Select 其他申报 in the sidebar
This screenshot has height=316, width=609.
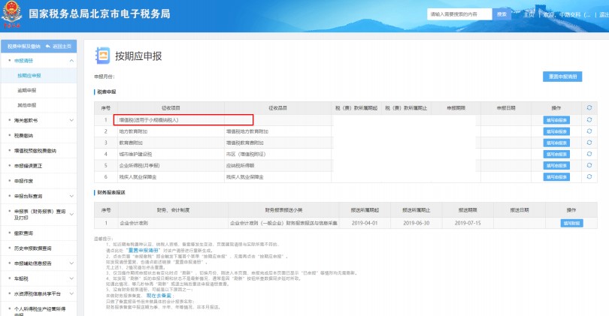[27, 104]
